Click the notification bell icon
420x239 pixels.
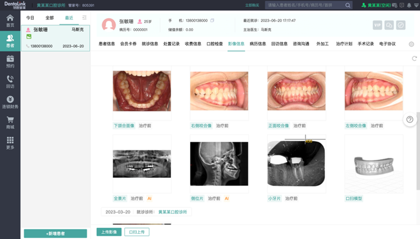(x=409, y=5)
